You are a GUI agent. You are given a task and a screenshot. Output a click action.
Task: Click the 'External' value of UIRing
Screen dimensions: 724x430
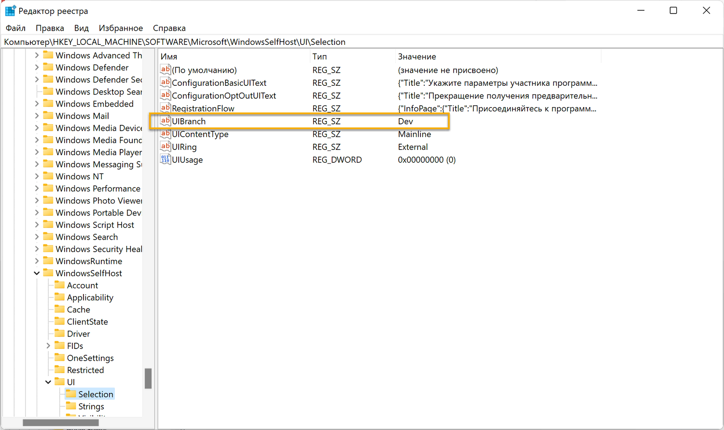click(413, 147)
